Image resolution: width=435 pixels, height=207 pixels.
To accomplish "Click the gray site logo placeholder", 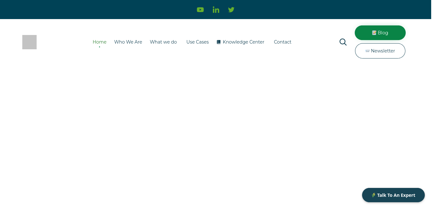I will (x=29, y=42).
